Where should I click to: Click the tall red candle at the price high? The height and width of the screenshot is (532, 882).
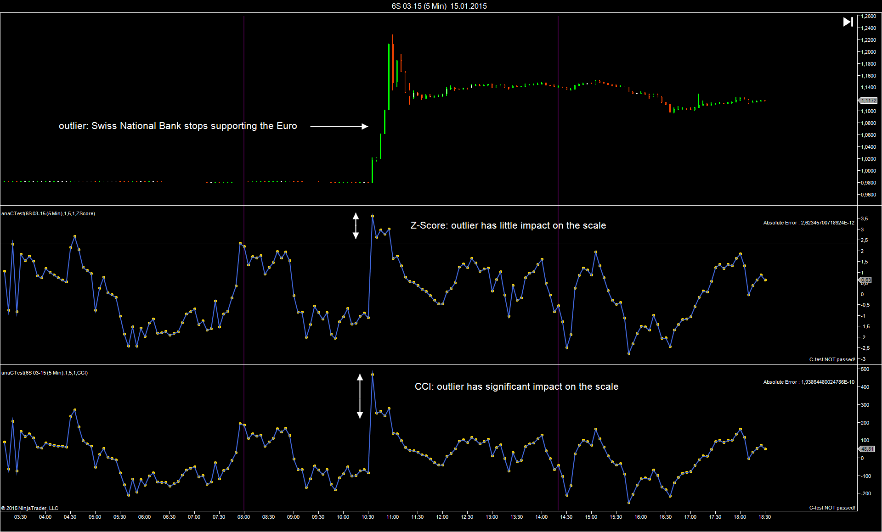(x=393, y=62)
